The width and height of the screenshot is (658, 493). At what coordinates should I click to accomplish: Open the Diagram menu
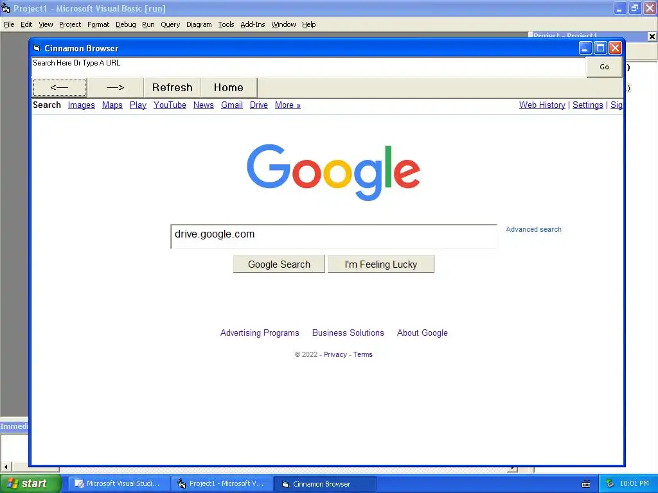tap(199, 24)
